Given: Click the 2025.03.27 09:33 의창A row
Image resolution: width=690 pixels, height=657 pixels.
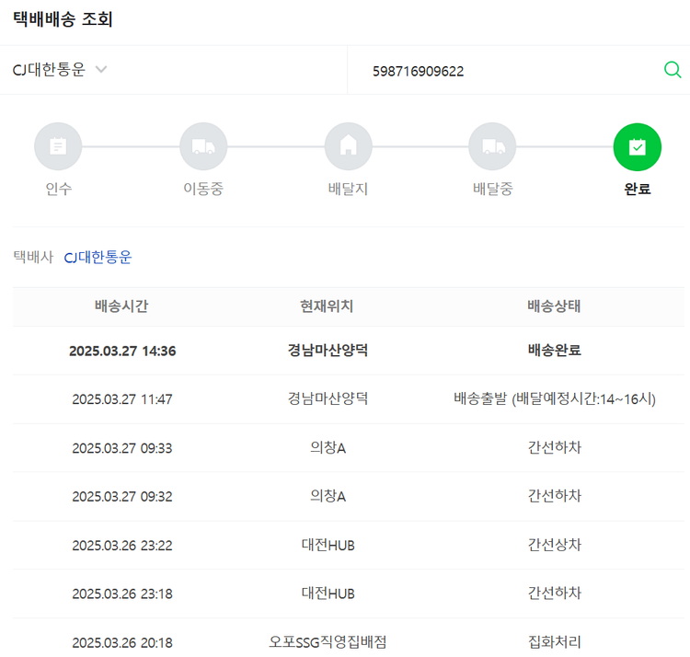Looking at the screenshot, I should [348, 448].
